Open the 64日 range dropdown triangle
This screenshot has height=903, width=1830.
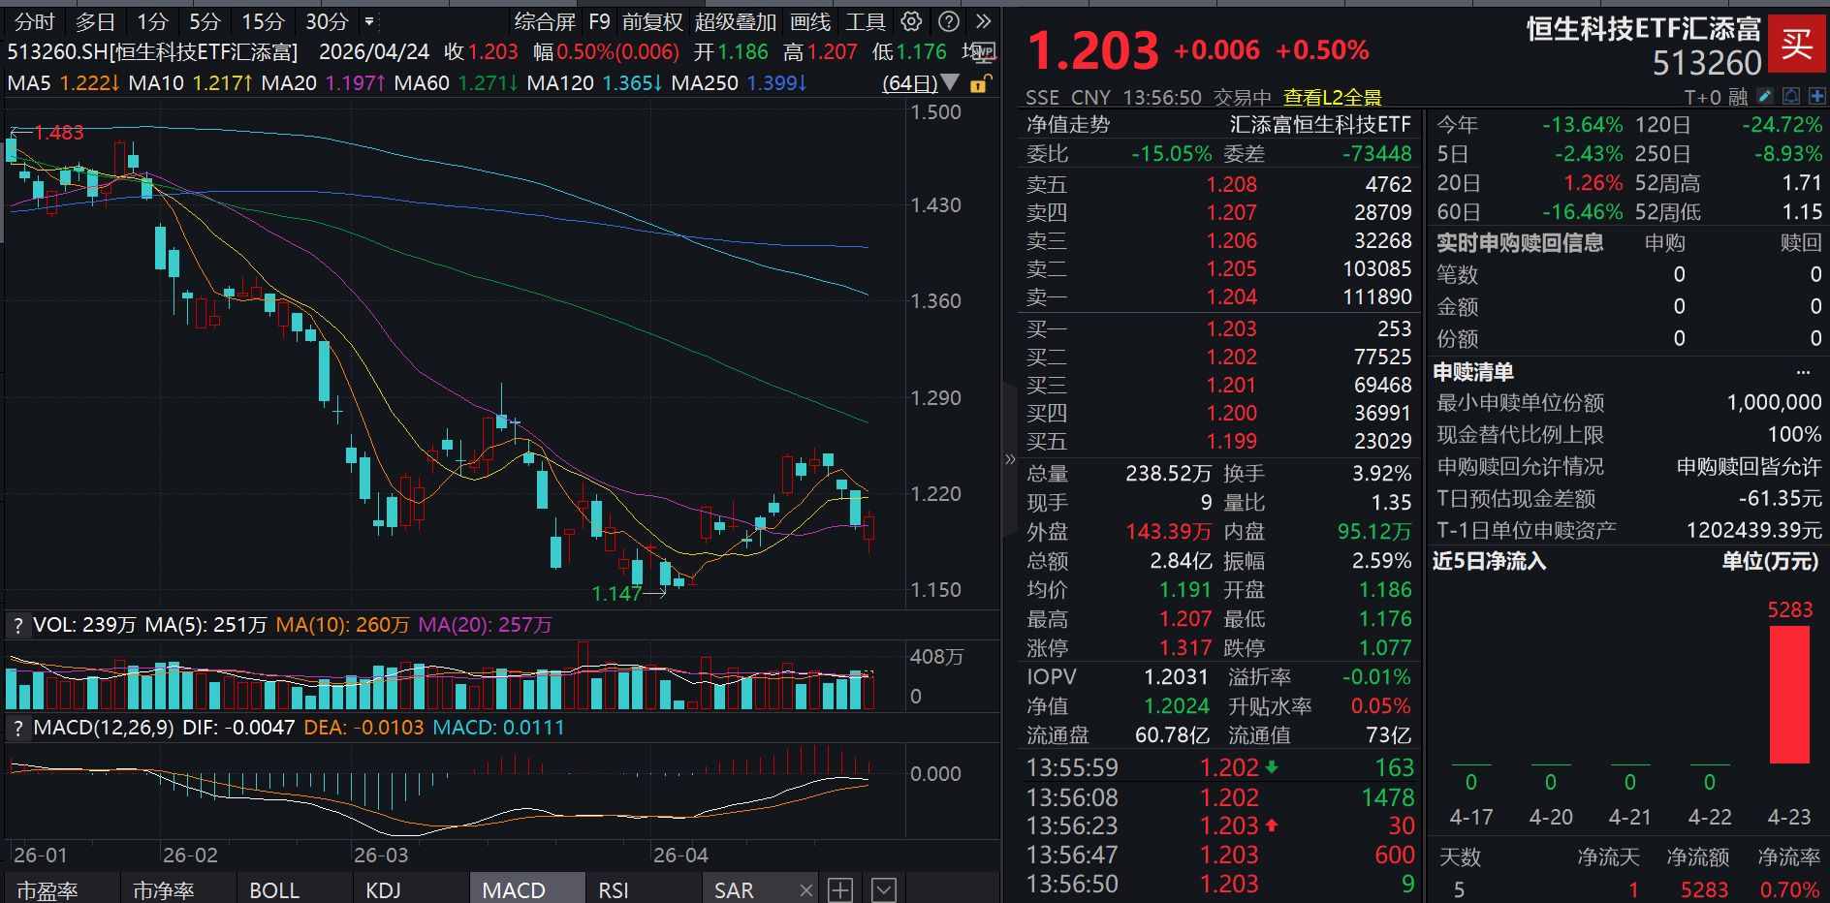950,82
